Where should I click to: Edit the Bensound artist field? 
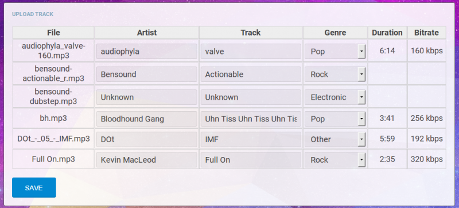147,74
